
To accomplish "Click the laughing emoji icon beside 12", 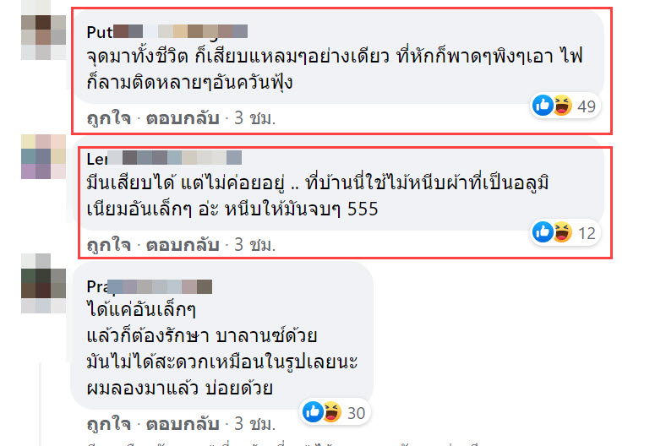I will (562, 232).
